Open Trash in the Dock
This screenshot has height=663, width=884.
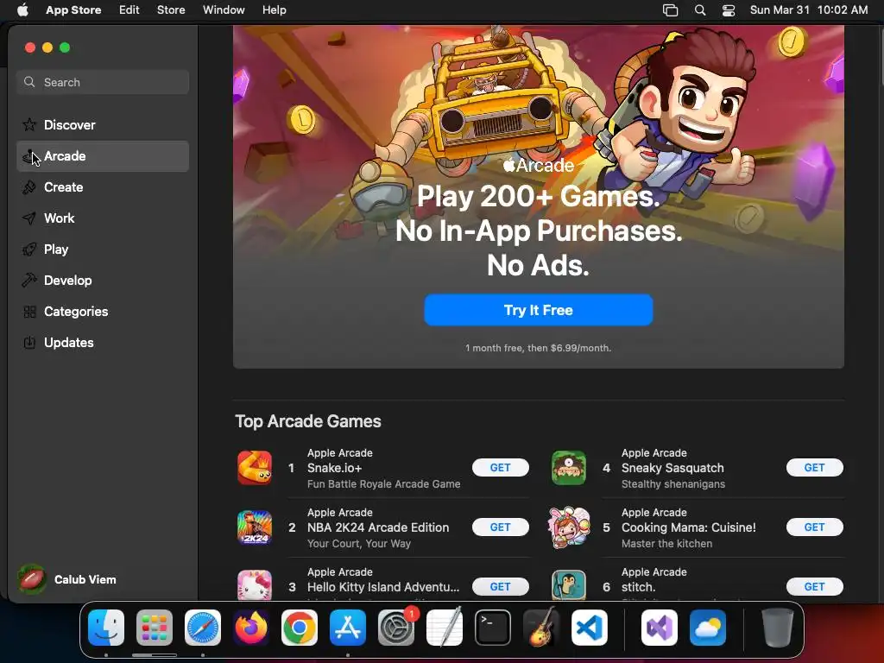[x=778, y=628]
